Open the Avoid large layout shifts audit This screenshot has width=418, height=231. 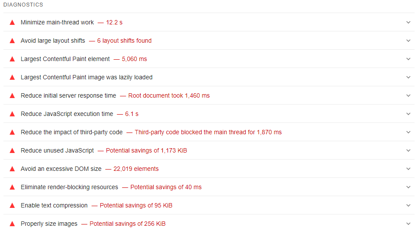[x=53, y=41]
